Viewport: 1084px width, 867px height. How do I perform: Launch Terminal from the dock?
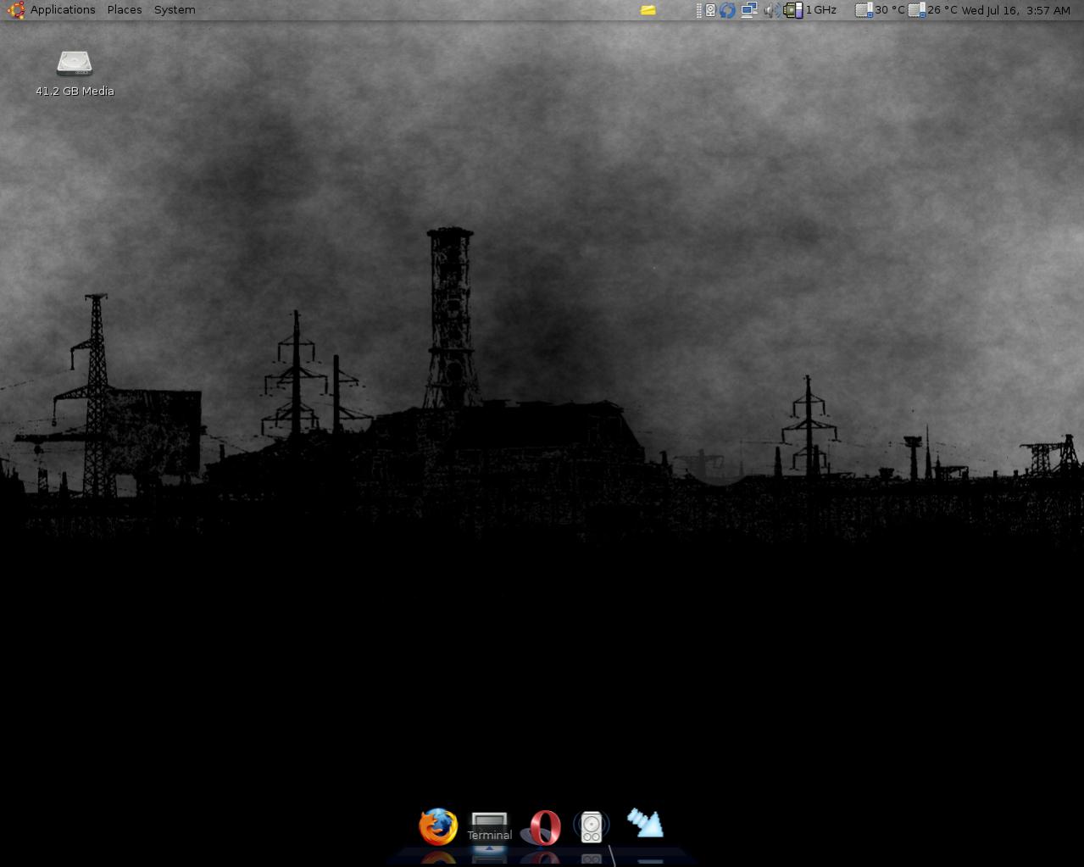489,828
